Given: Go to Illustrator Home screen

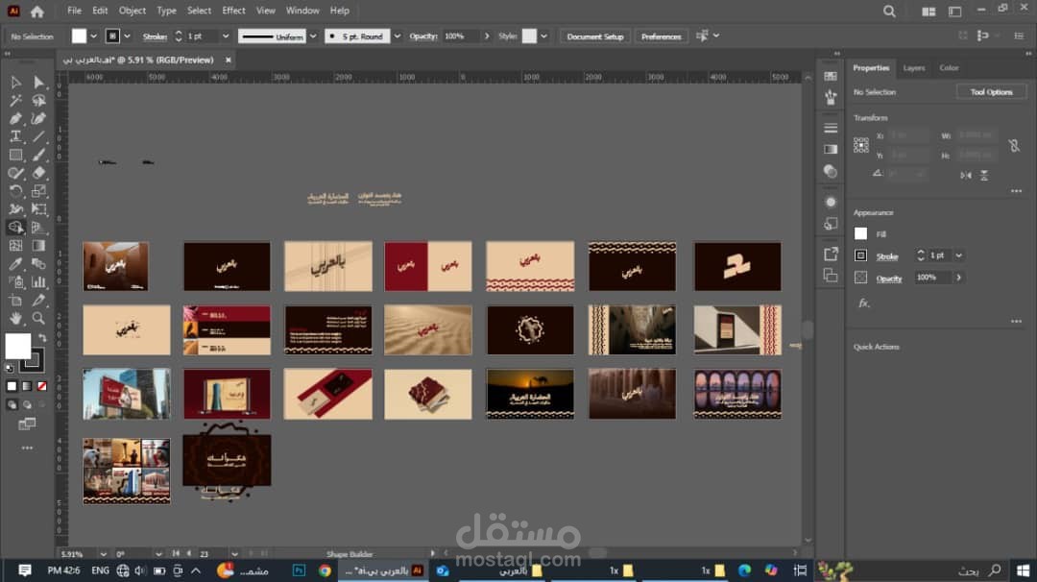Looking at the screenshot, I should (x=37, y=12).
